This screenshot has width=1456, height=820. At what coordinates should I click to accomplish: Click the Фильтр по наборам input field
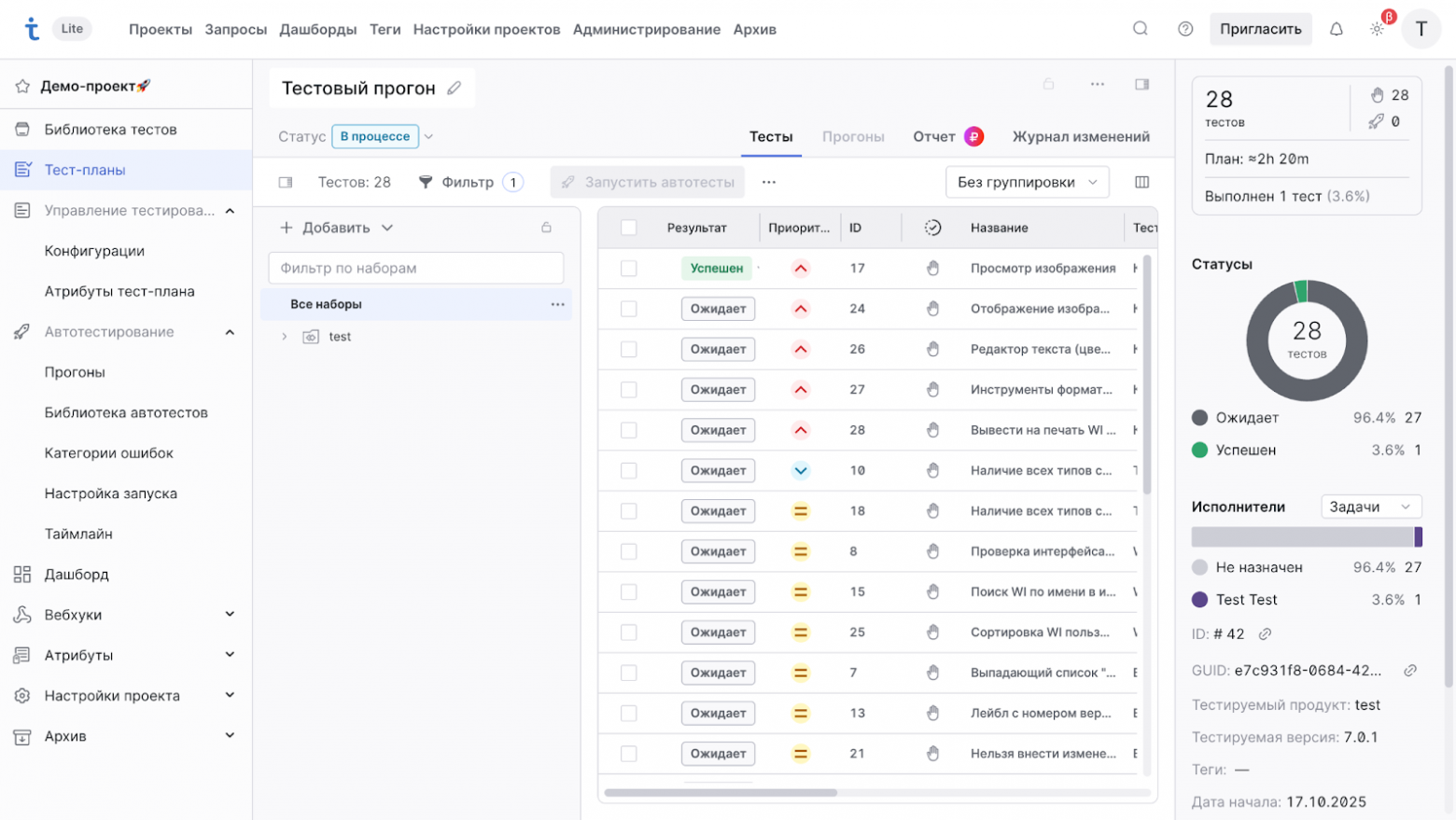point(415,268)
